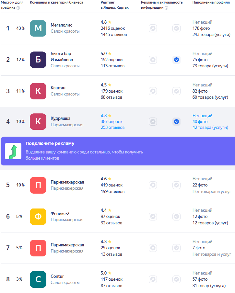
Task: Click the Мегаполис company avatar icon
Action: click(38, 28)
